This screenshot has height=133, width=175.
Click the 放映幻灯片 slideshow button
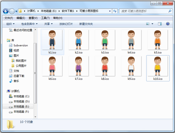coord(66,24)
